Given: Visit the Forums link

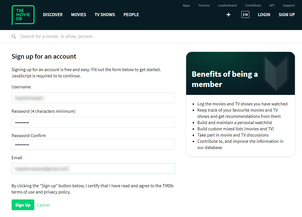Looking at the screenshot, I should tap(204, 5).
